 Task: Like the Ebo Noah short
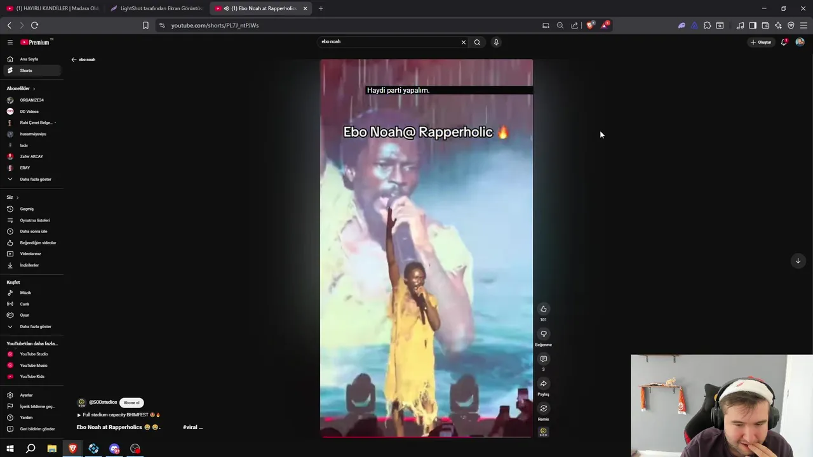coord(543,309)
